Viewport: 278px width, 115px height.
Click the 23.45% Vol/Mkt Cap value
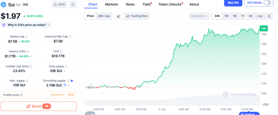[x=19, y=71]
